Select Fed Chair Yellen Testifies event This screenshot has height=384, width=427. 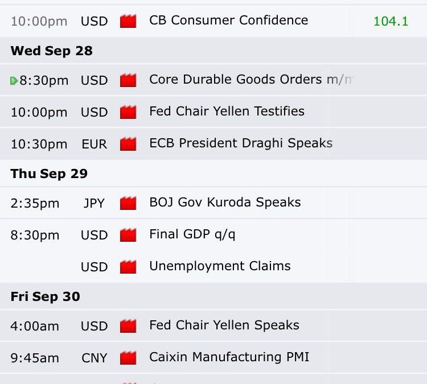[x=227, y=112]
